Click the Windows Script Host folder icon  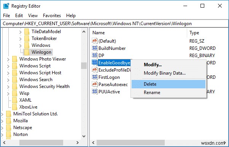(x=14, y=73)
